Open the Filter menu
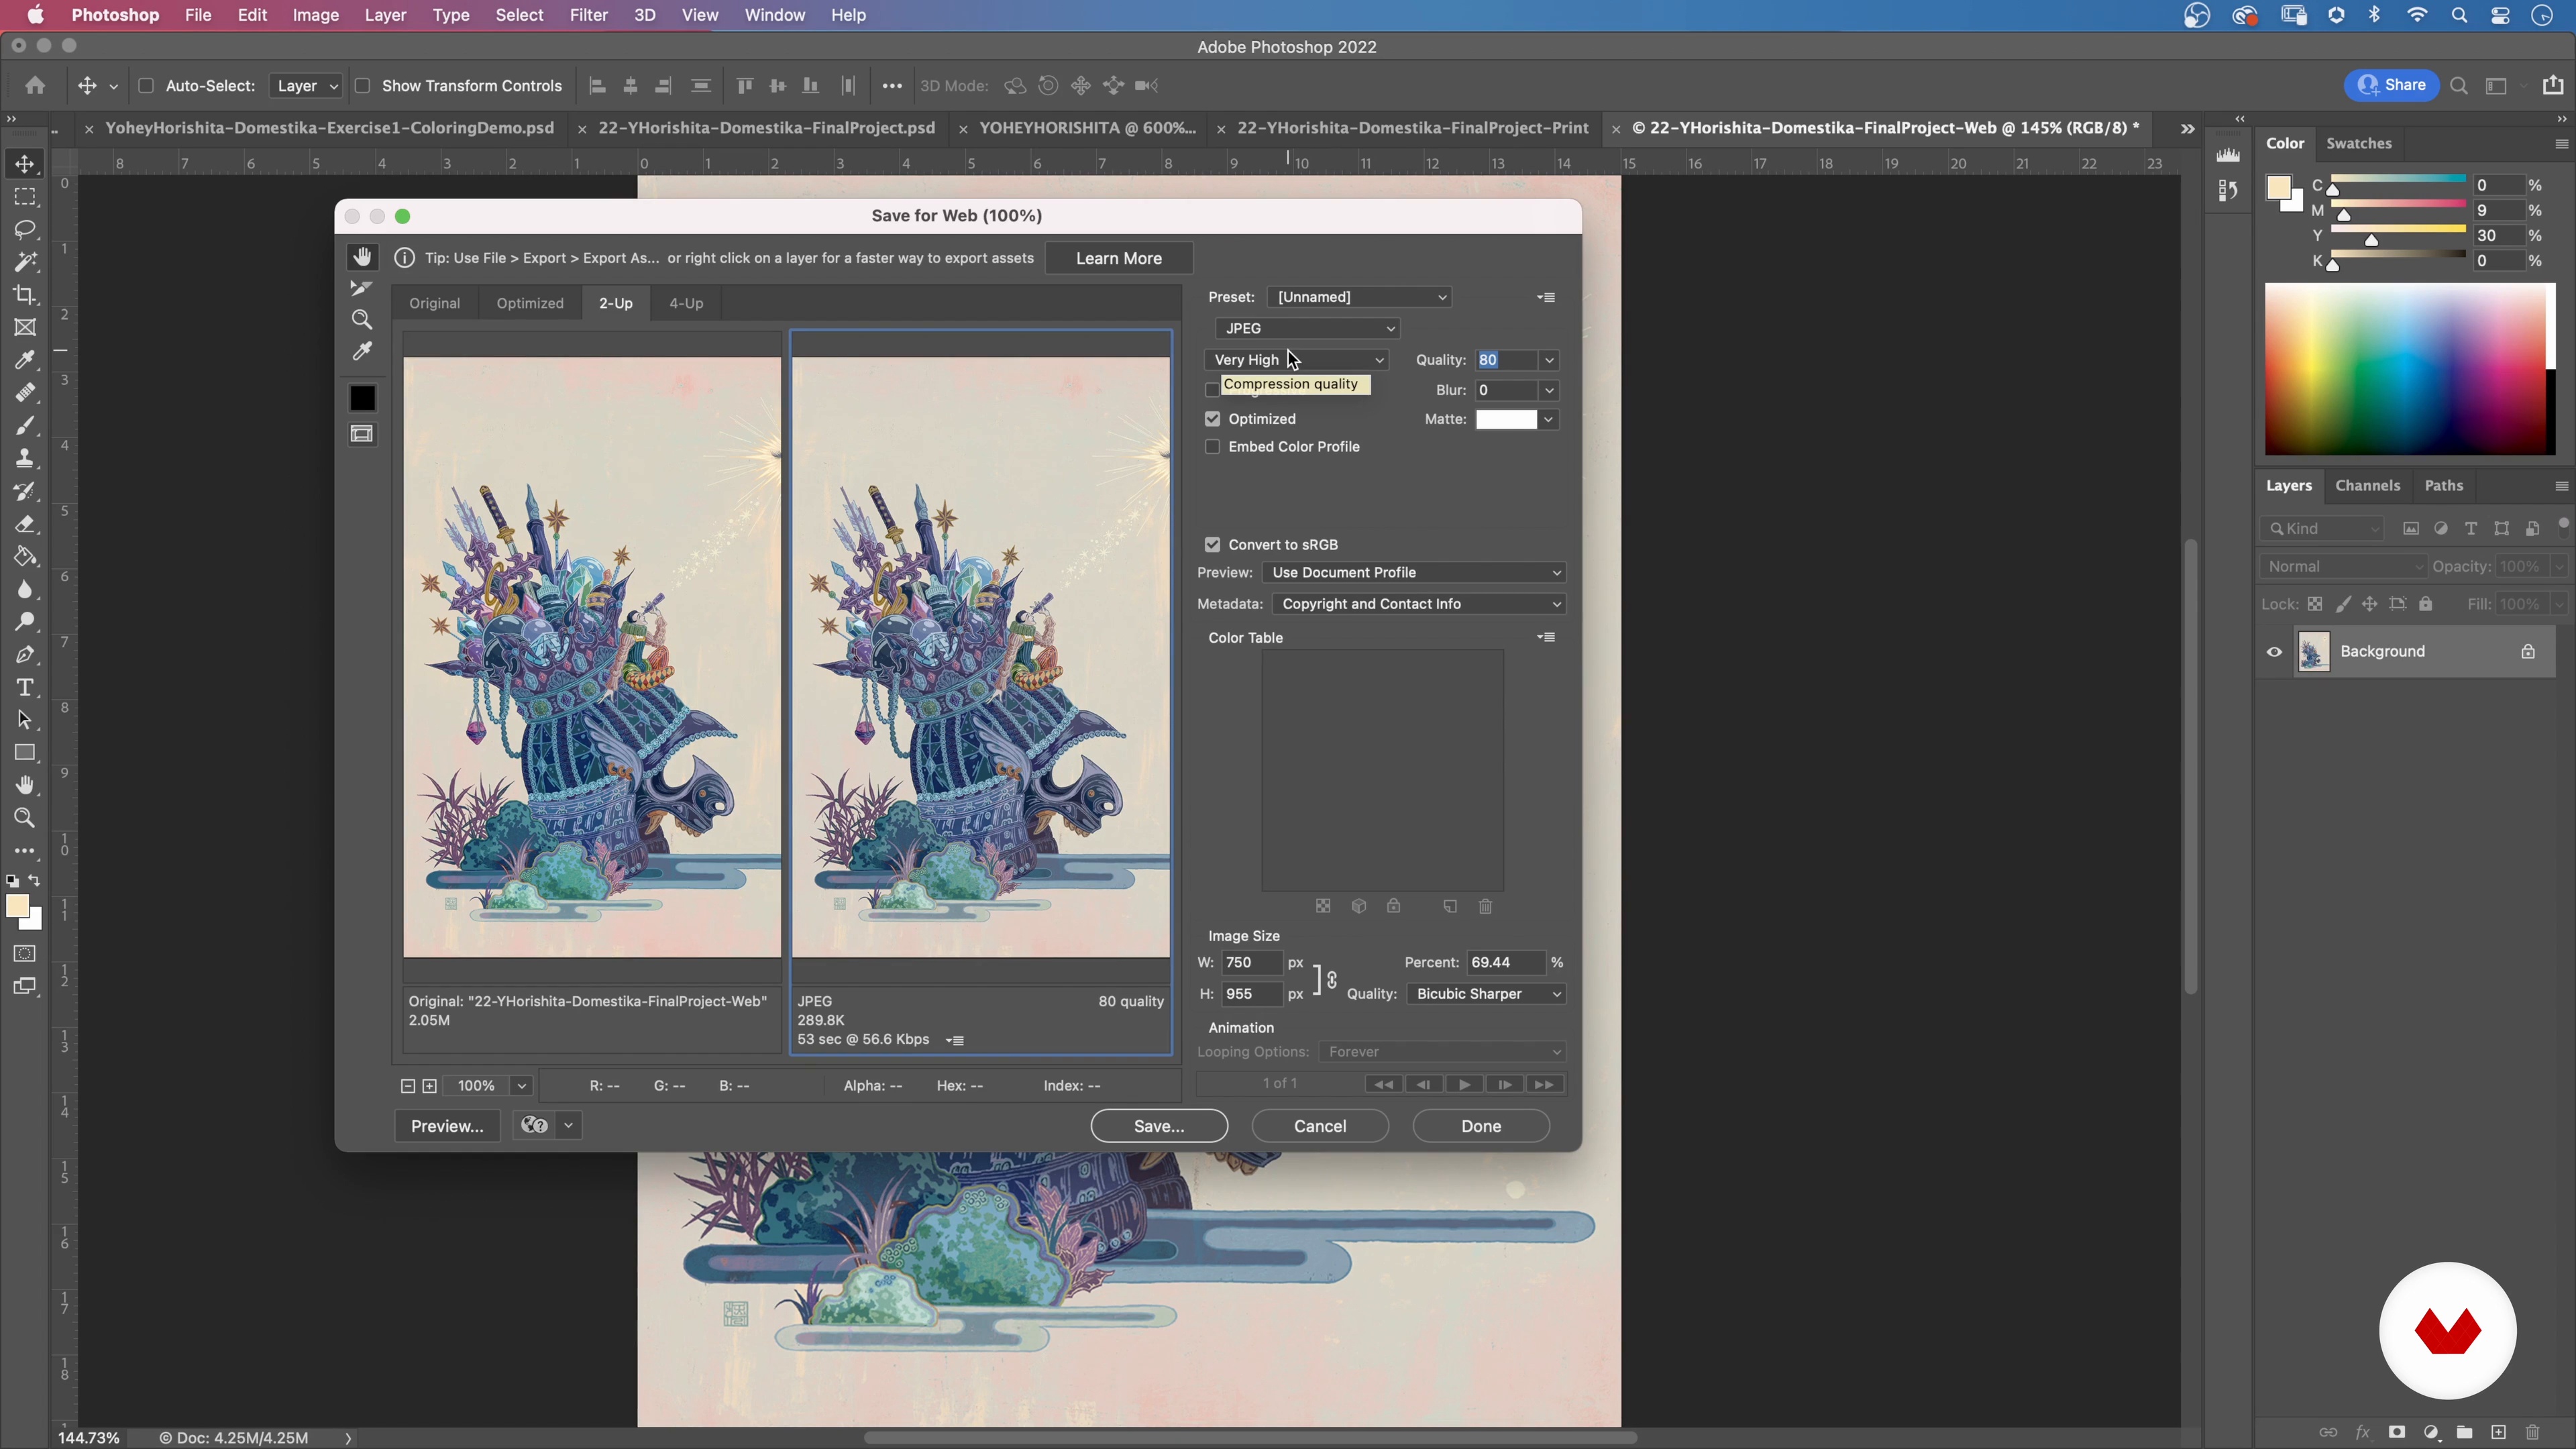The height and width of the screenshot is (1449, 2576). (x=589, y=15)
